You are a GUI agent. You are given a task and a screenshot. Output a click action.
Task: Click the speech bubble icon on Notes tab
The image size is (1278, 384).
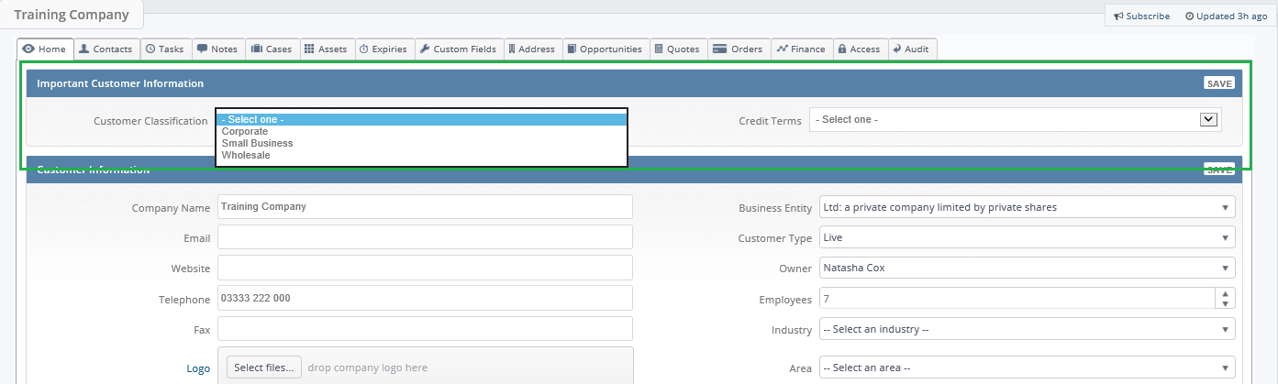202,49
